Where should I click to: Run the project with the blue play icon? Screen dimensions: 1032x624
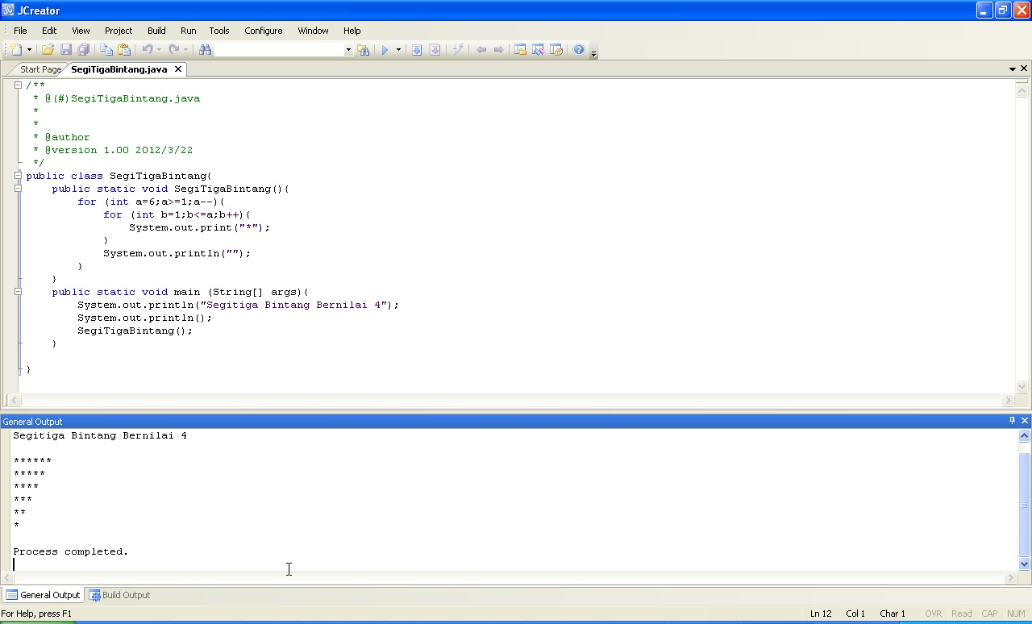385,49
